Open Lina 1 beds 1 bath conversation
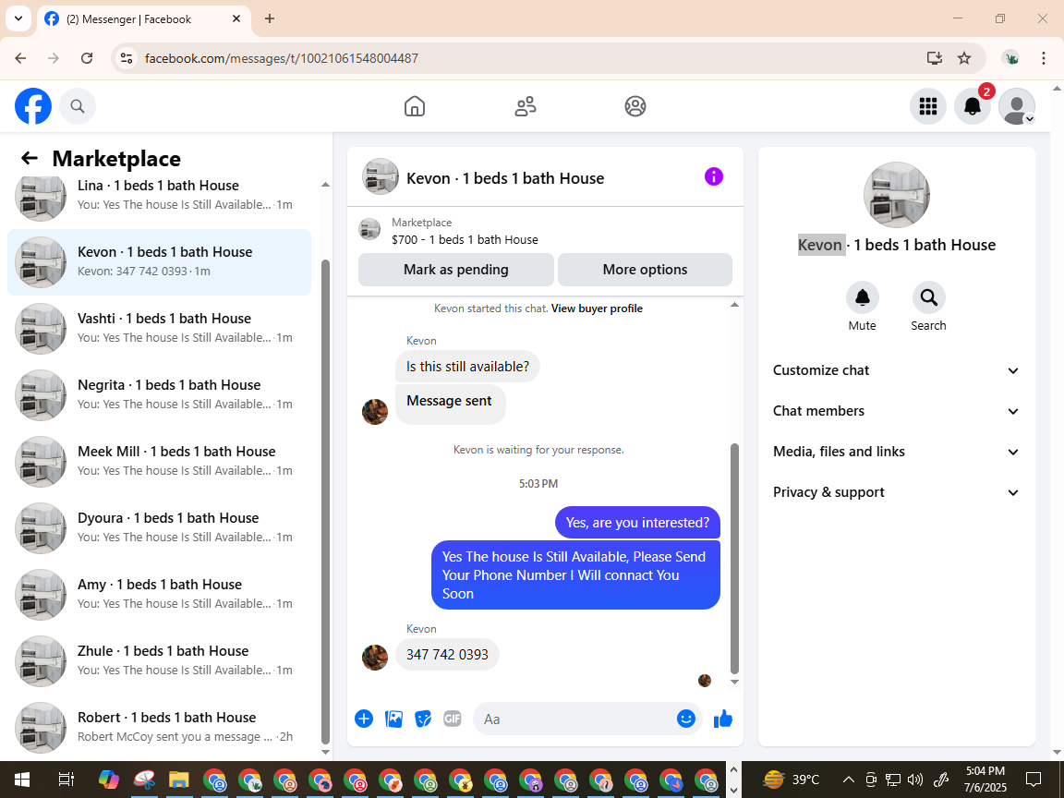 tap(160, 195)
